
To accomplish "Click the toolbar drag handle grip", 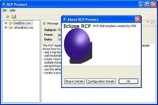I will pos(3,17).
